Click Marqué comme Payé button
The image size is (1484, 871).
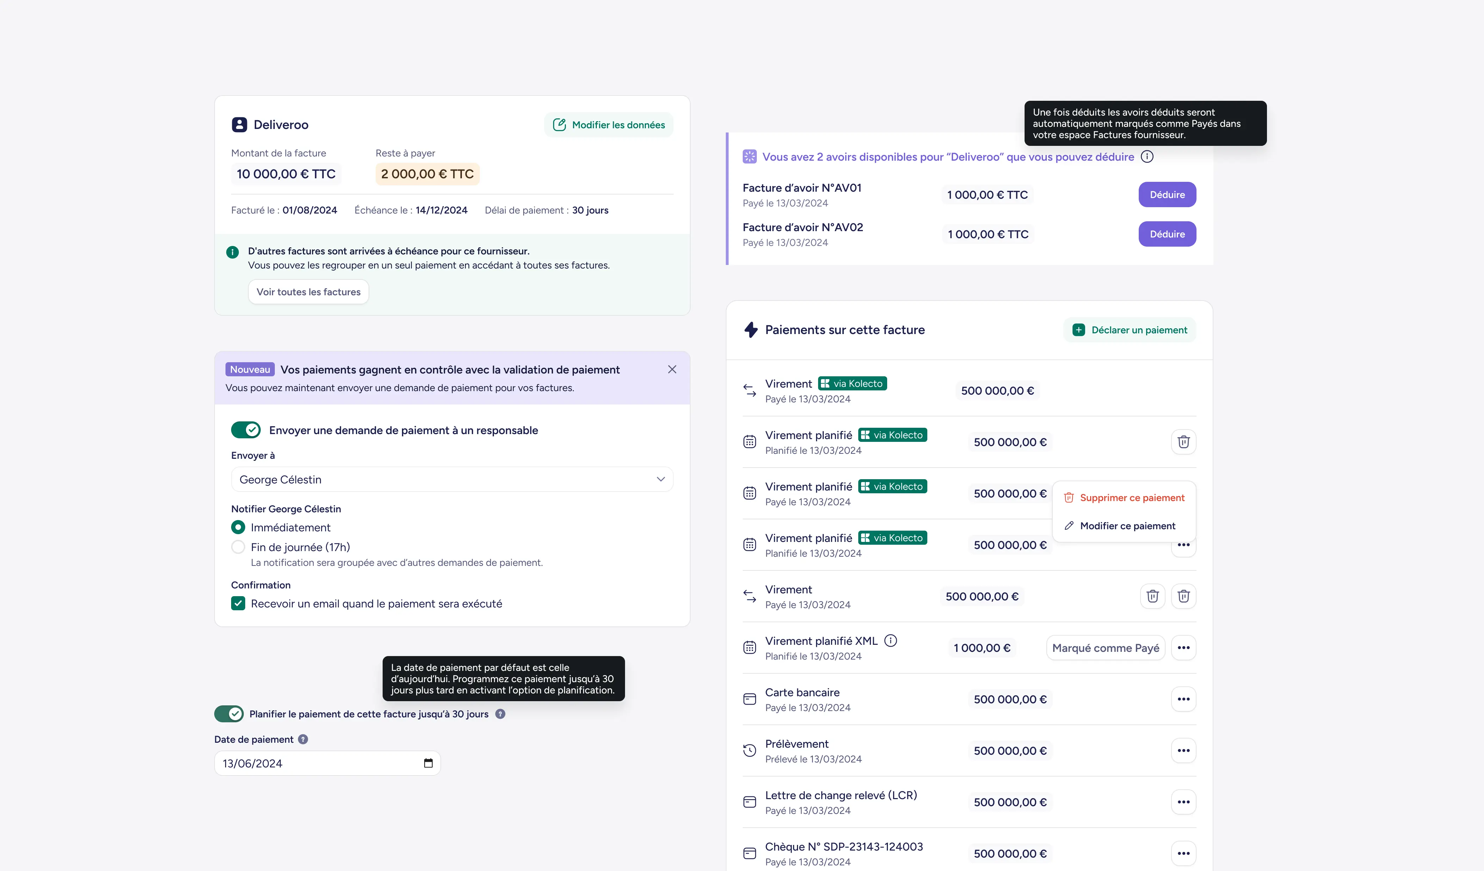click(1105, 648)
